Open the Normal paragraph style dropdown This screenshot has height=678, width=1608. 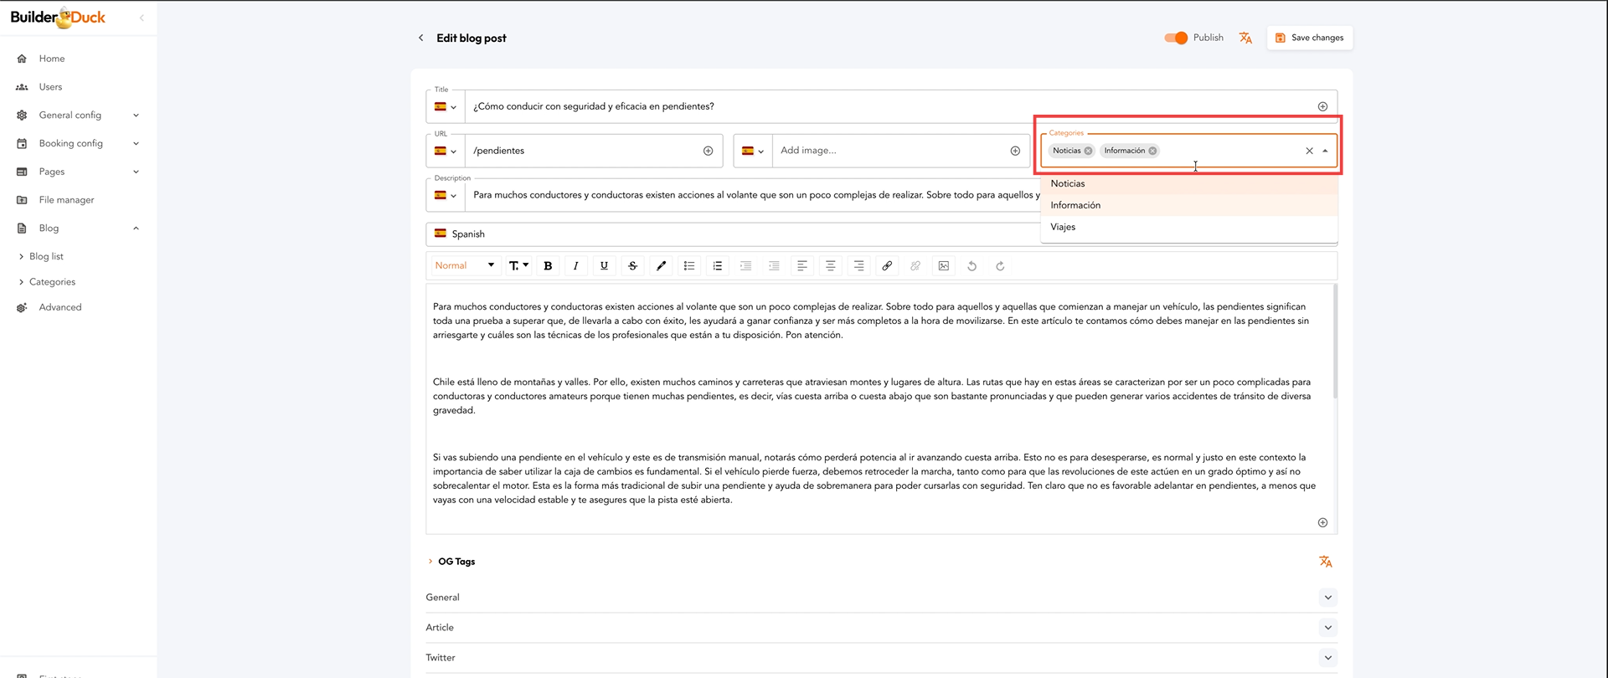(464, 266)
